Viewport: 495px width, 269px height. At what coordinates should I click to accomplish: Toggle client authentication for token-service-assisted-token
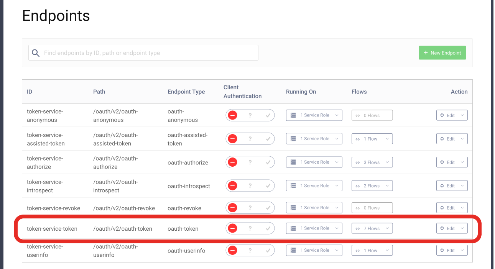250,139
